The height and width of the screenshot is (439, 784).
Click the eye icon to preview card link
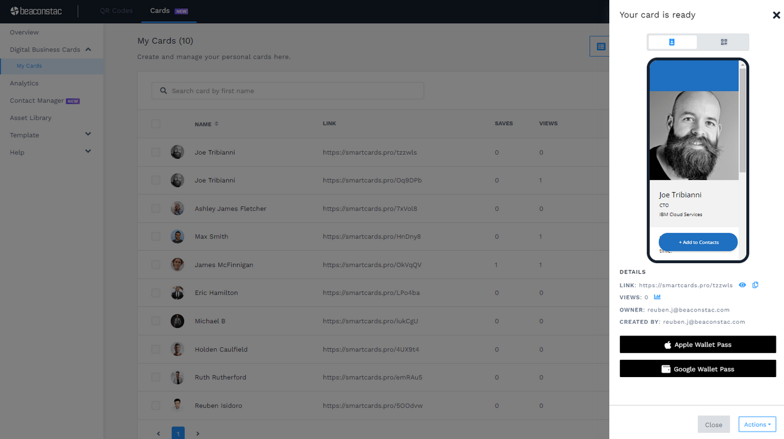coord(742,285)
